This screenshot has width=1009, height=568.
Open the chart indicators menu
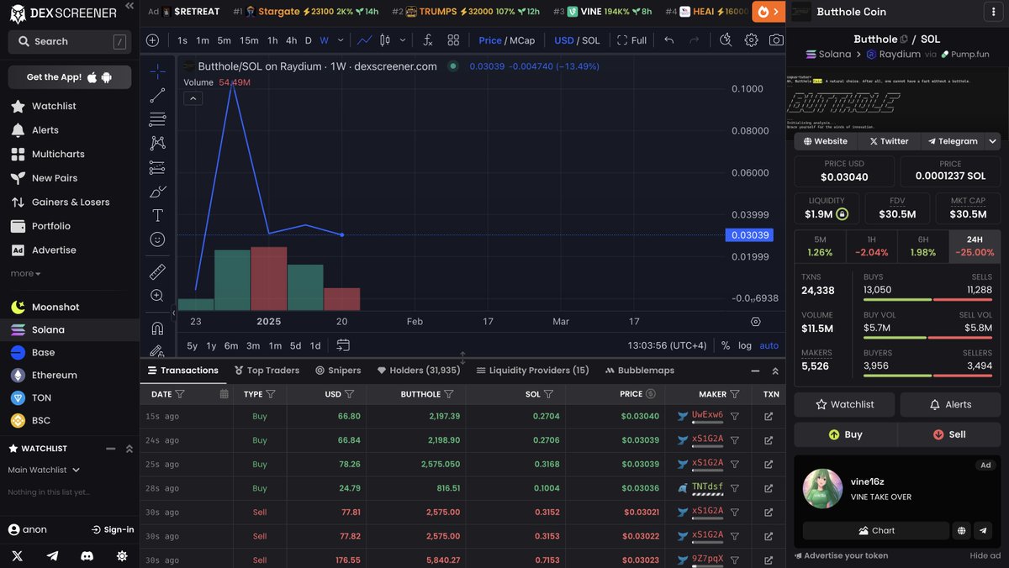tap(428, 40)
